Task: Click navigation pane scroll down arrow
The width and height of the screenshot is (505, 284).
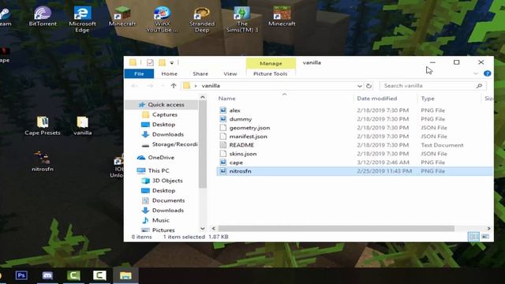Action: coord(203,229)
